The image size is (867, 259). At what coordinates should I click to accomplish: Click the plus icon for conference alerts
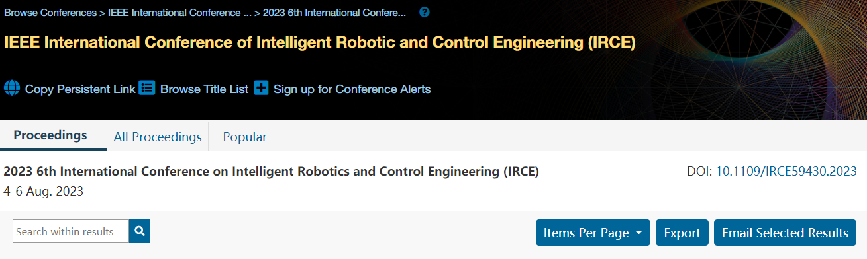(x=261, y=88)
